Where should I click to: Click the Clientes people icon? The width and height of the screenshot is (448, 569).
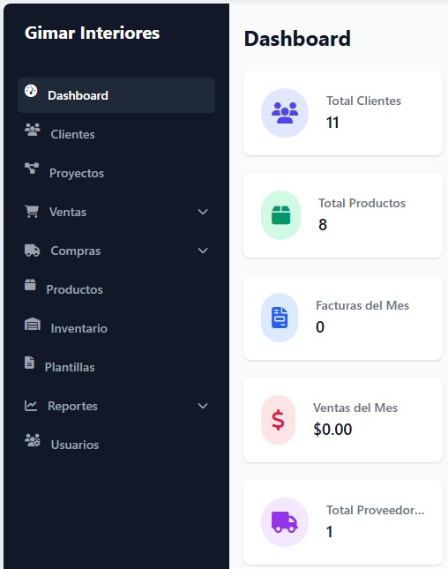click(33, 130)
